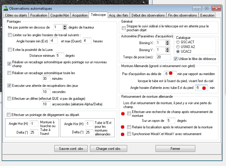Toggle Eviter la proximité de la Lune
Screen dimensions: 226x166
pyautogui.click(x=10, y=49)
